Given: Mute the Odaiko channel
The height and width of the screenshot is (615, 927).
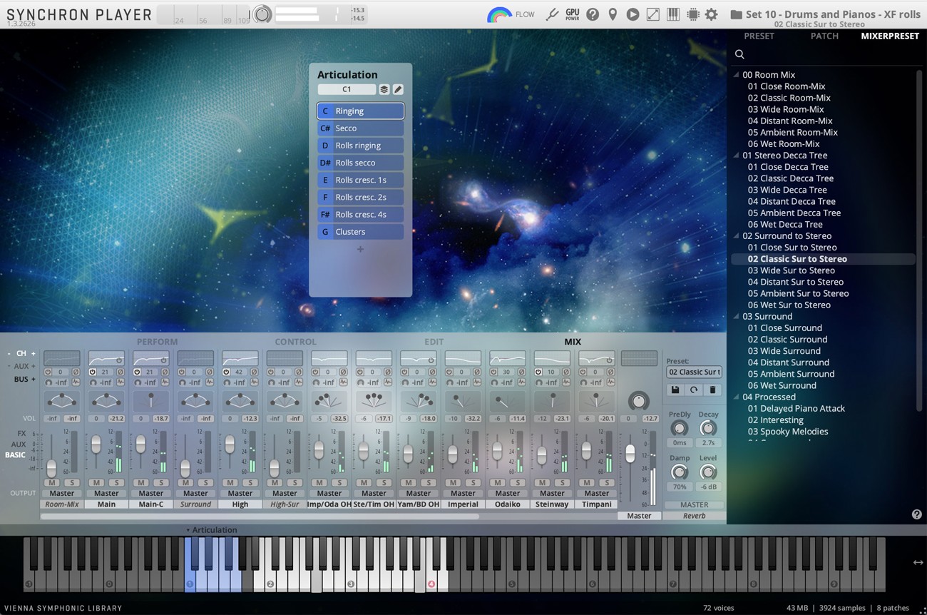Looking at the screenshot, I should tap(499, 483).
